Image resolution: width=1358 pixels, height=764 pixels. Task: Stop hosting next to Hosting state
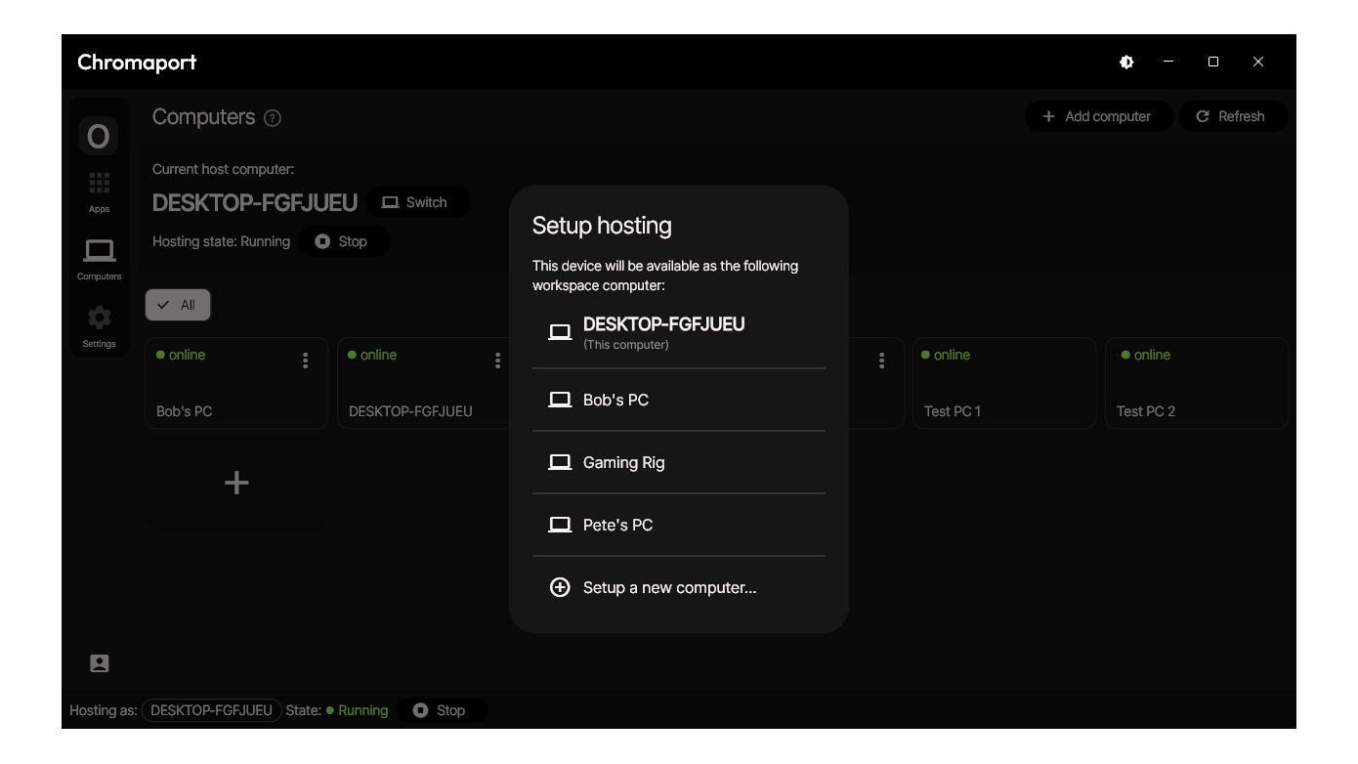click(x=342, y=241)
